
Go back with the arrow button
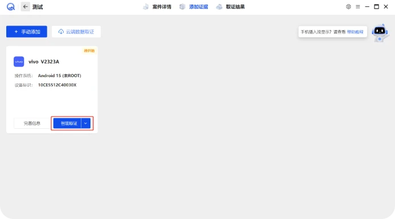[25, 7]
